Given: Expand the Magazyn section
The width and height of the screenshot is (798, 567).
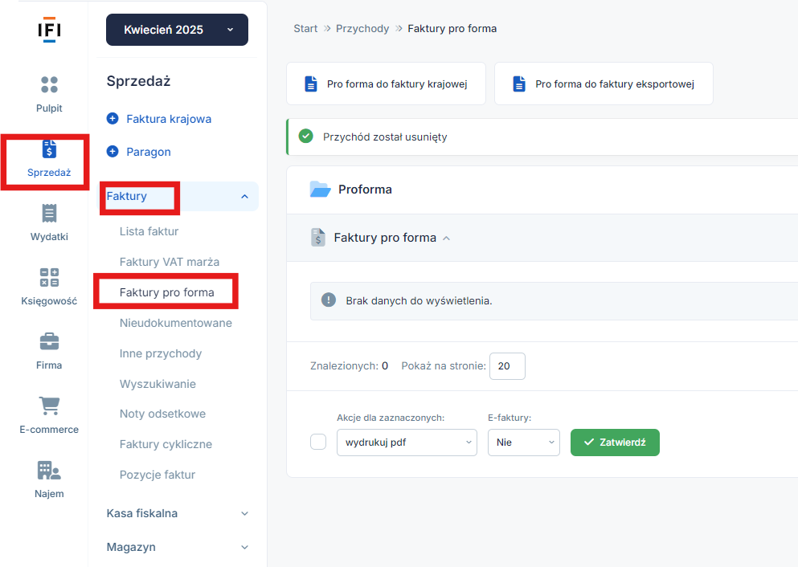Looking at the screenshot, I should click(178, 547).
